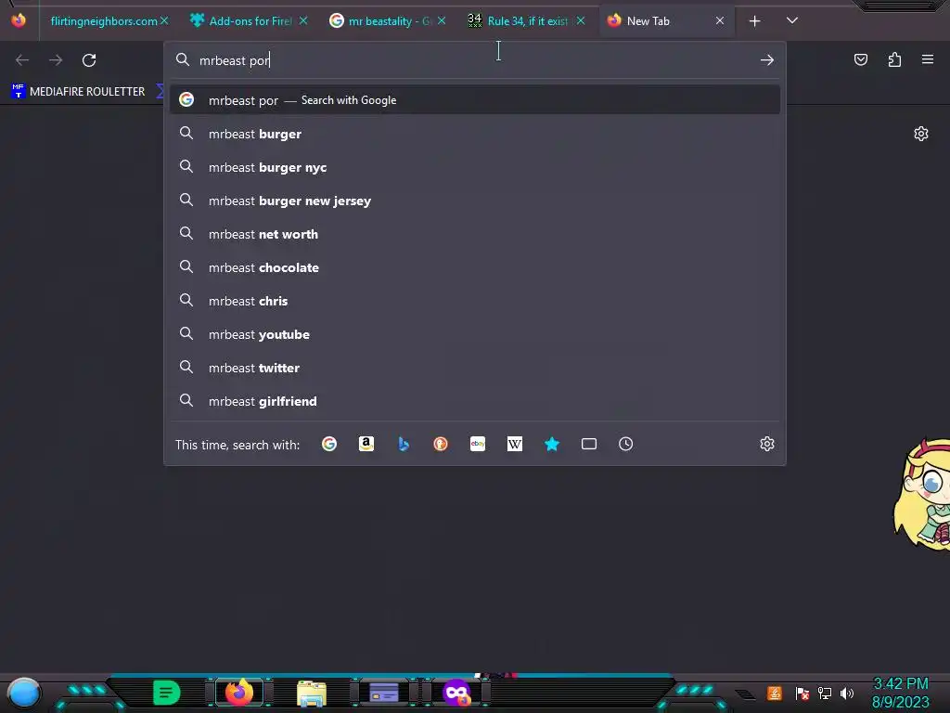Viewport: 950px width, 713px height.
Task: Open the purple mask app on the taskbar
Action: pyautogui.click(x=456, y=693)
